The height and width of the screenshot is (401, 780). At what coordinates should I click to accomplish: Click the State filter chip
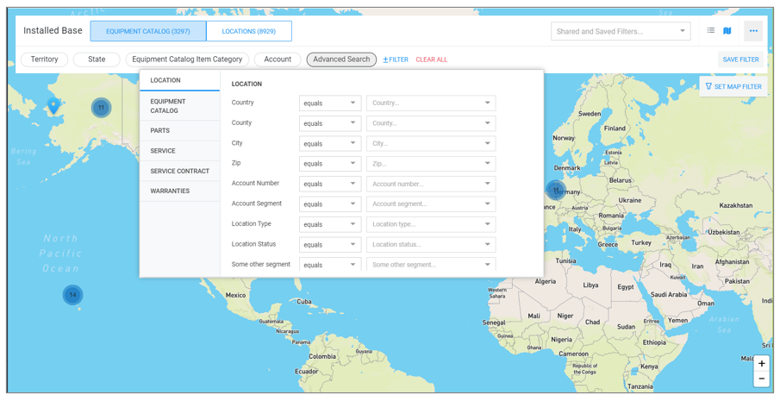(97, 60)
